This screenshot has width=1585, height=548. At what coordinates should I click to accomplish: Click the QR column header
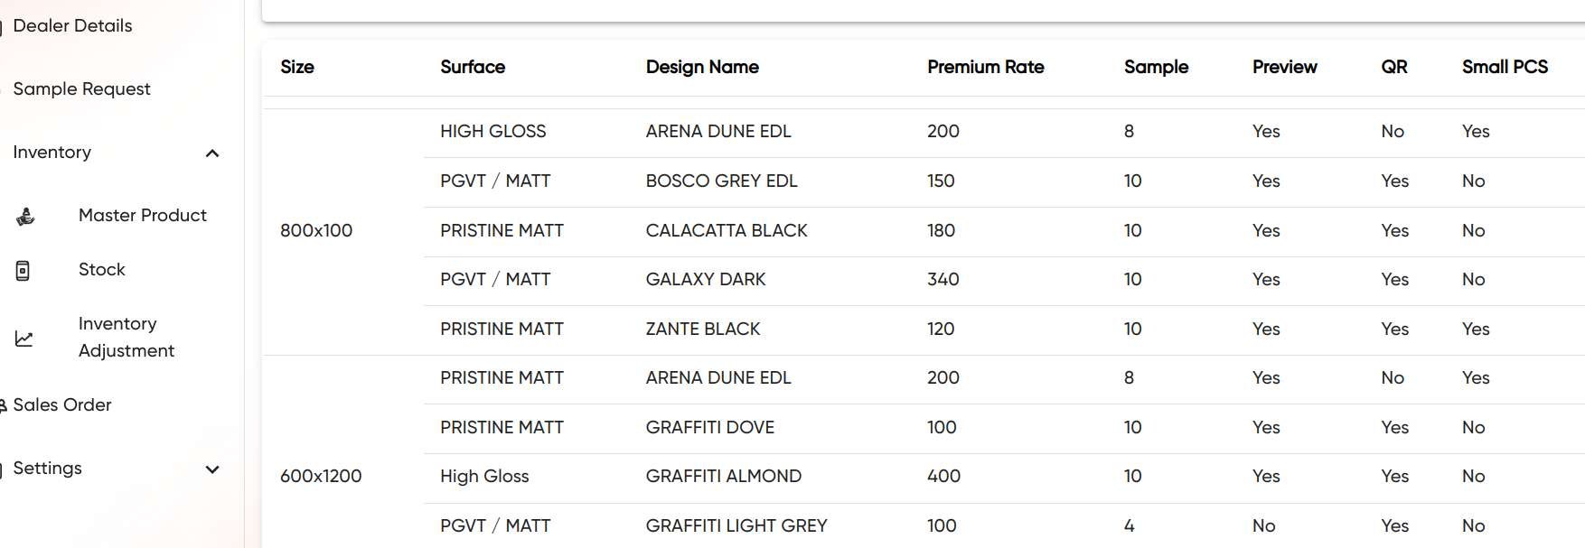(1393, 68)
